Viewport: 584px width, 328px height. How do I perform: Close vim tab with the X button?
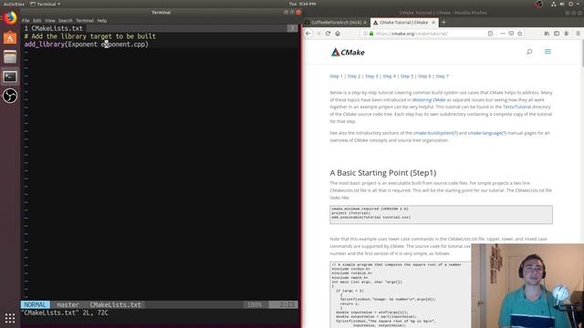[292, 28]
